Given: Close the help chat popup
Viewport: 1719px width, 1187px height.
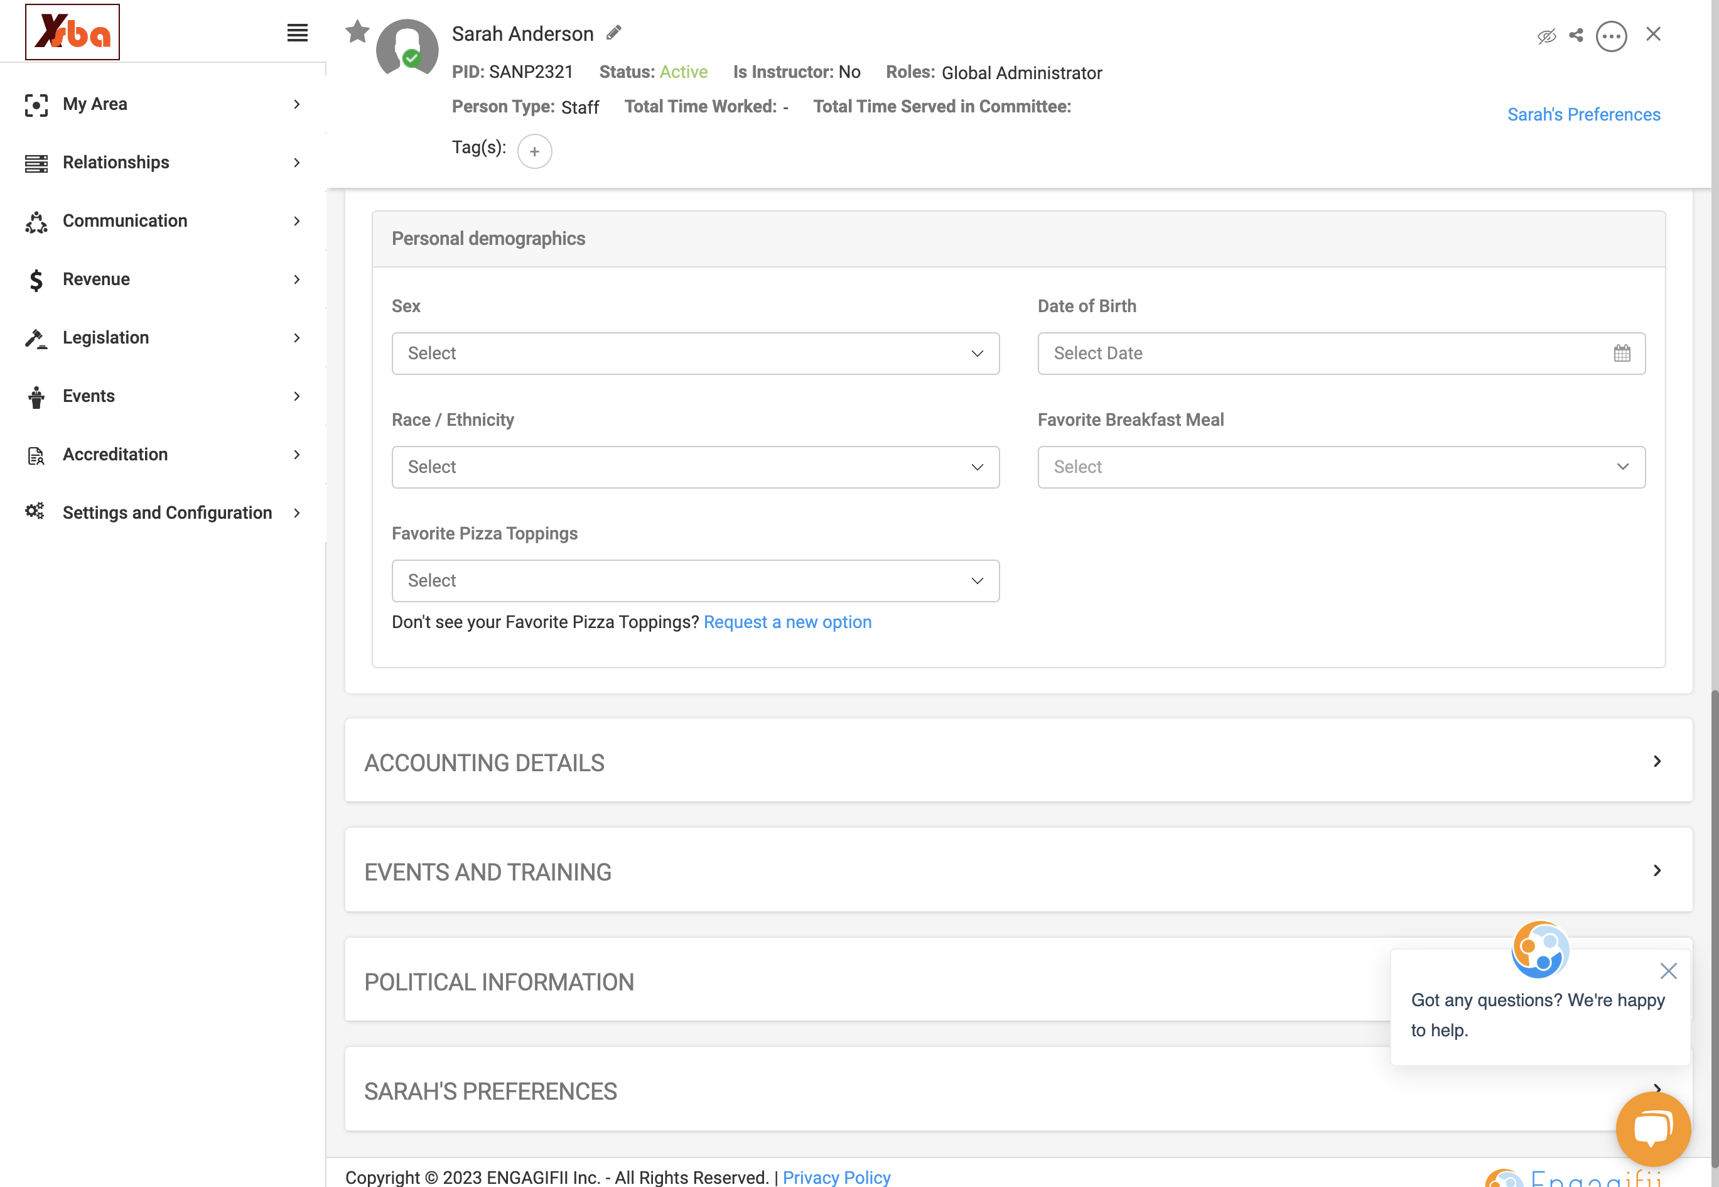Looking at the screenshot, I should (1668, 970).
